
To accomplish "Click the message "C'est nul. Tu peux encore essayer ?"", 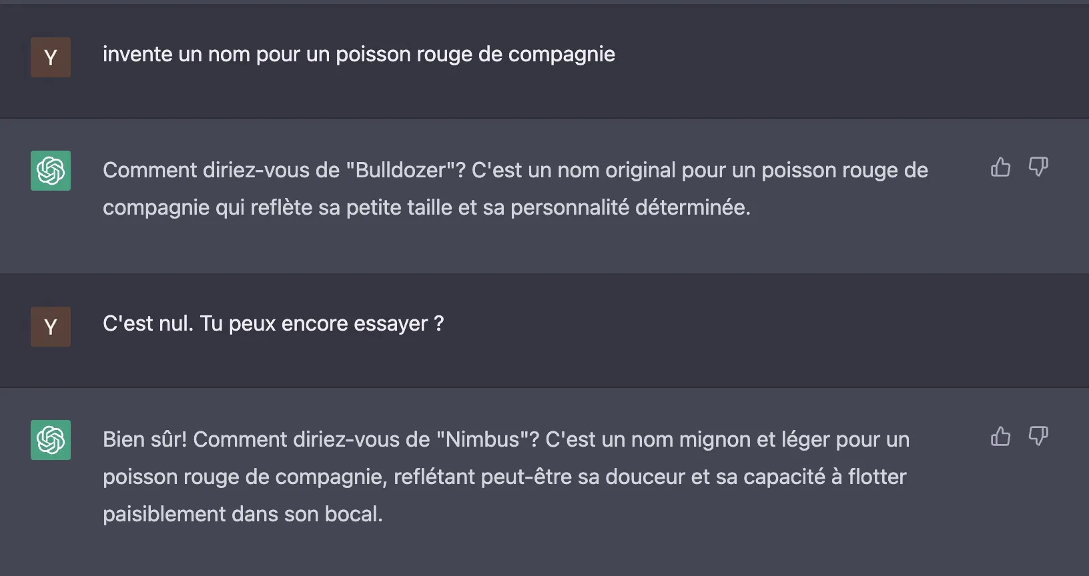I will 273,324.
